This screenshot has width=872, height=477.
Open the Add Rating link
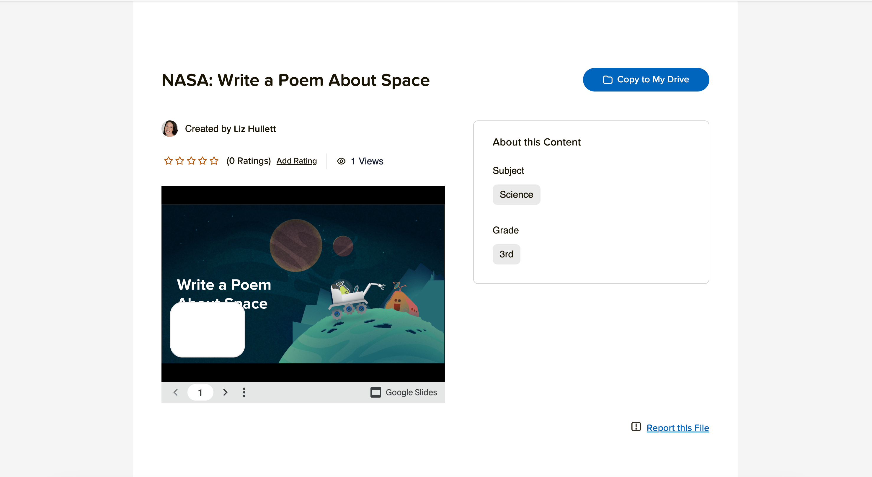point(297,161)
